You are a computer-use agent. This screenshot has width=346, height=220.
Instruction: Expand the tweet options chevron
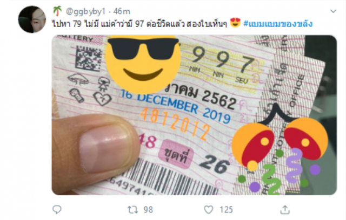333,11
